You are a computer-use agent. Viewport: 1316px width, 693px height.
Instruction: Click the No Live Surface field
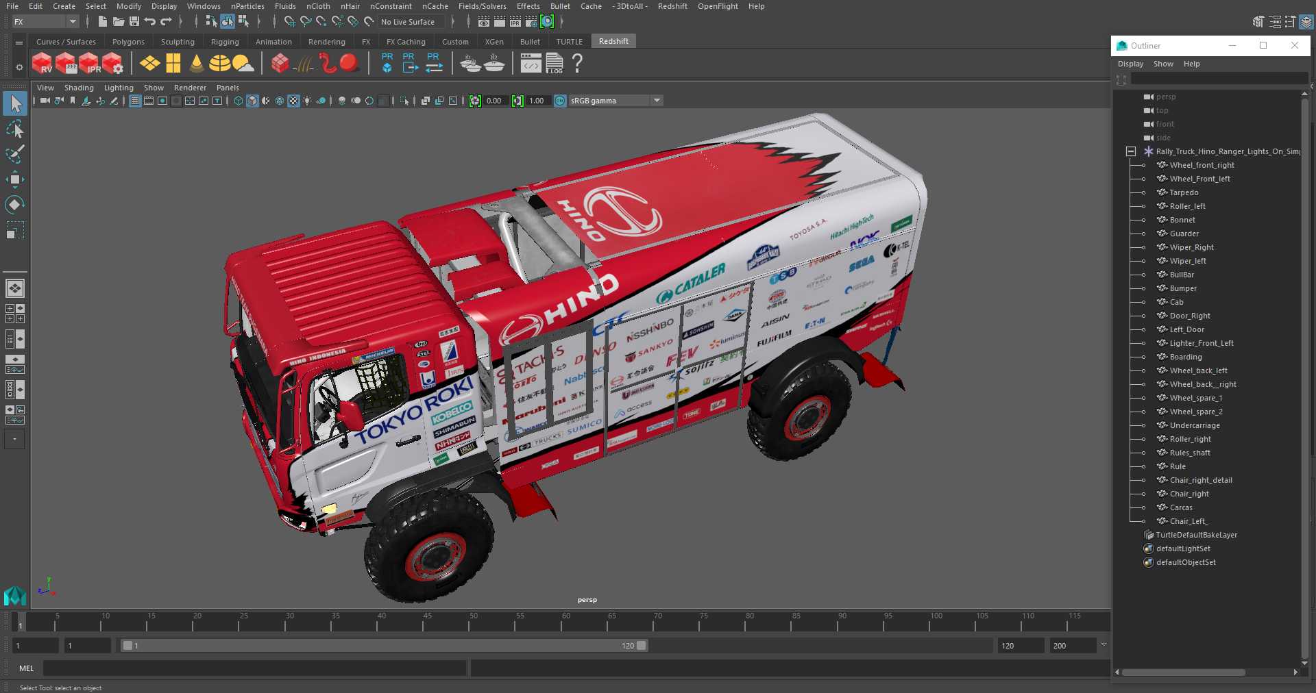tap(411, 22)
